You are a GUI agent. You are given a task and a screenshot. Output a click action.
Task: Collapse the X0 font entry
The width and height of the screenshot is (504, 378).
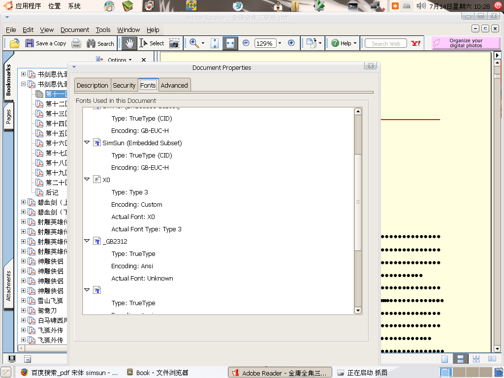pyautogui.click(x=87, y=179)
